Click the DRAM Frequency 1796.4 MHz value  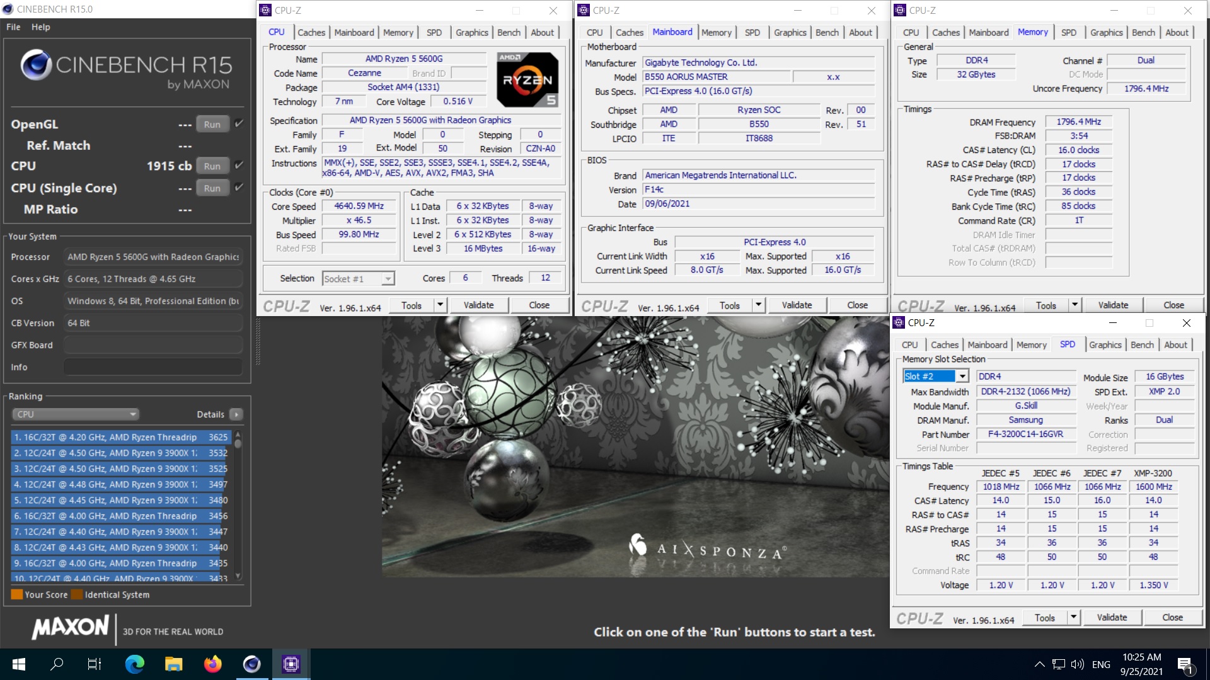(x=1078, y=122)
